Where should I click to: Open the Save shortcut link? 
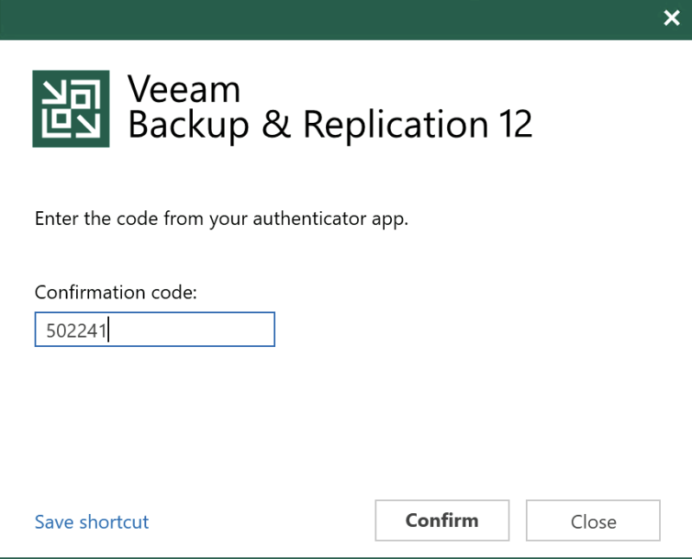[x=92, y=522]
